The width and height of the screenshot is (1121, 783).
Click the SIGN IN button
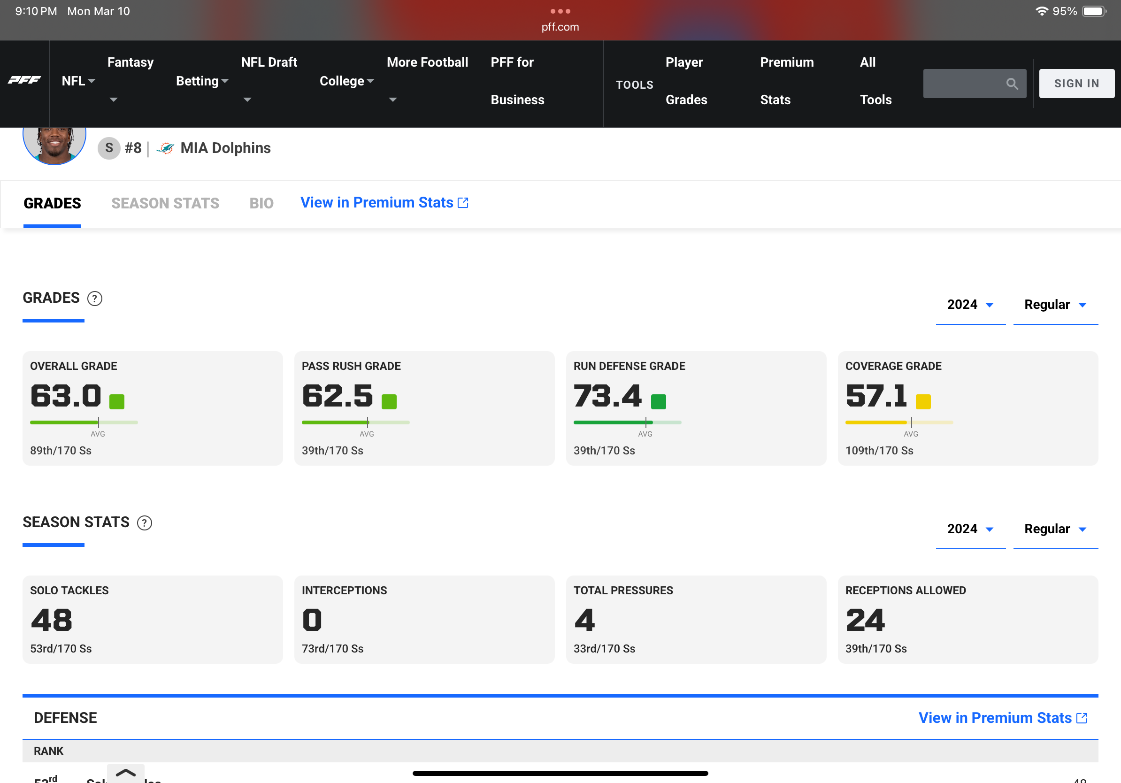(1076, 84)
